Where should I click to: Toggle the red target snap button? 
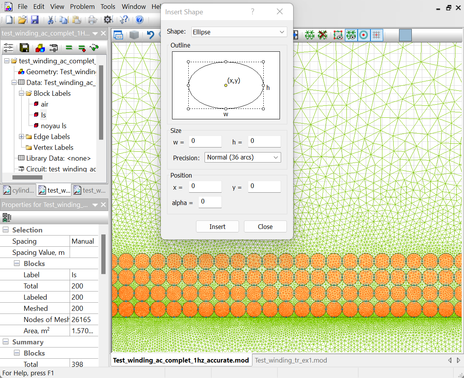(363, 35)
